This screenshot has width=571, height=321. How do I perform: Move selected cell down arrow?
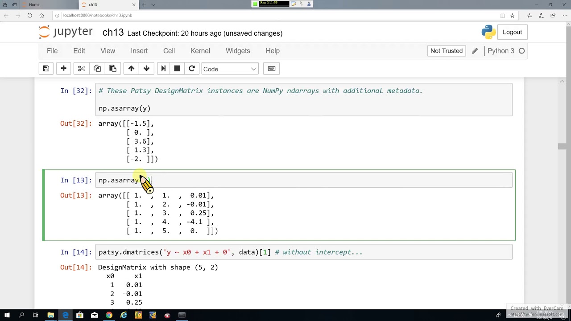[x=146, y=69]
